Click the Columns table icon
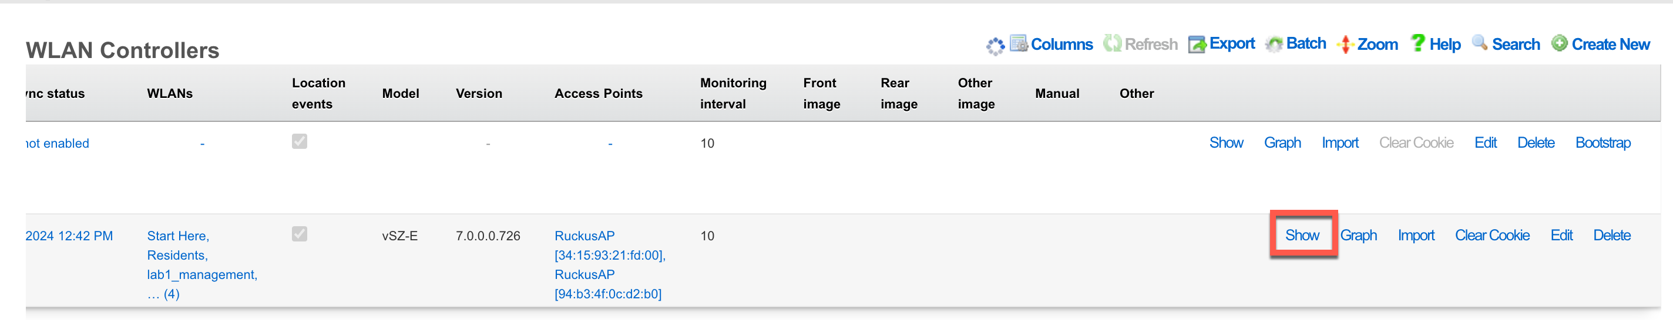 pyautogui.click(x=1019, y=43)
